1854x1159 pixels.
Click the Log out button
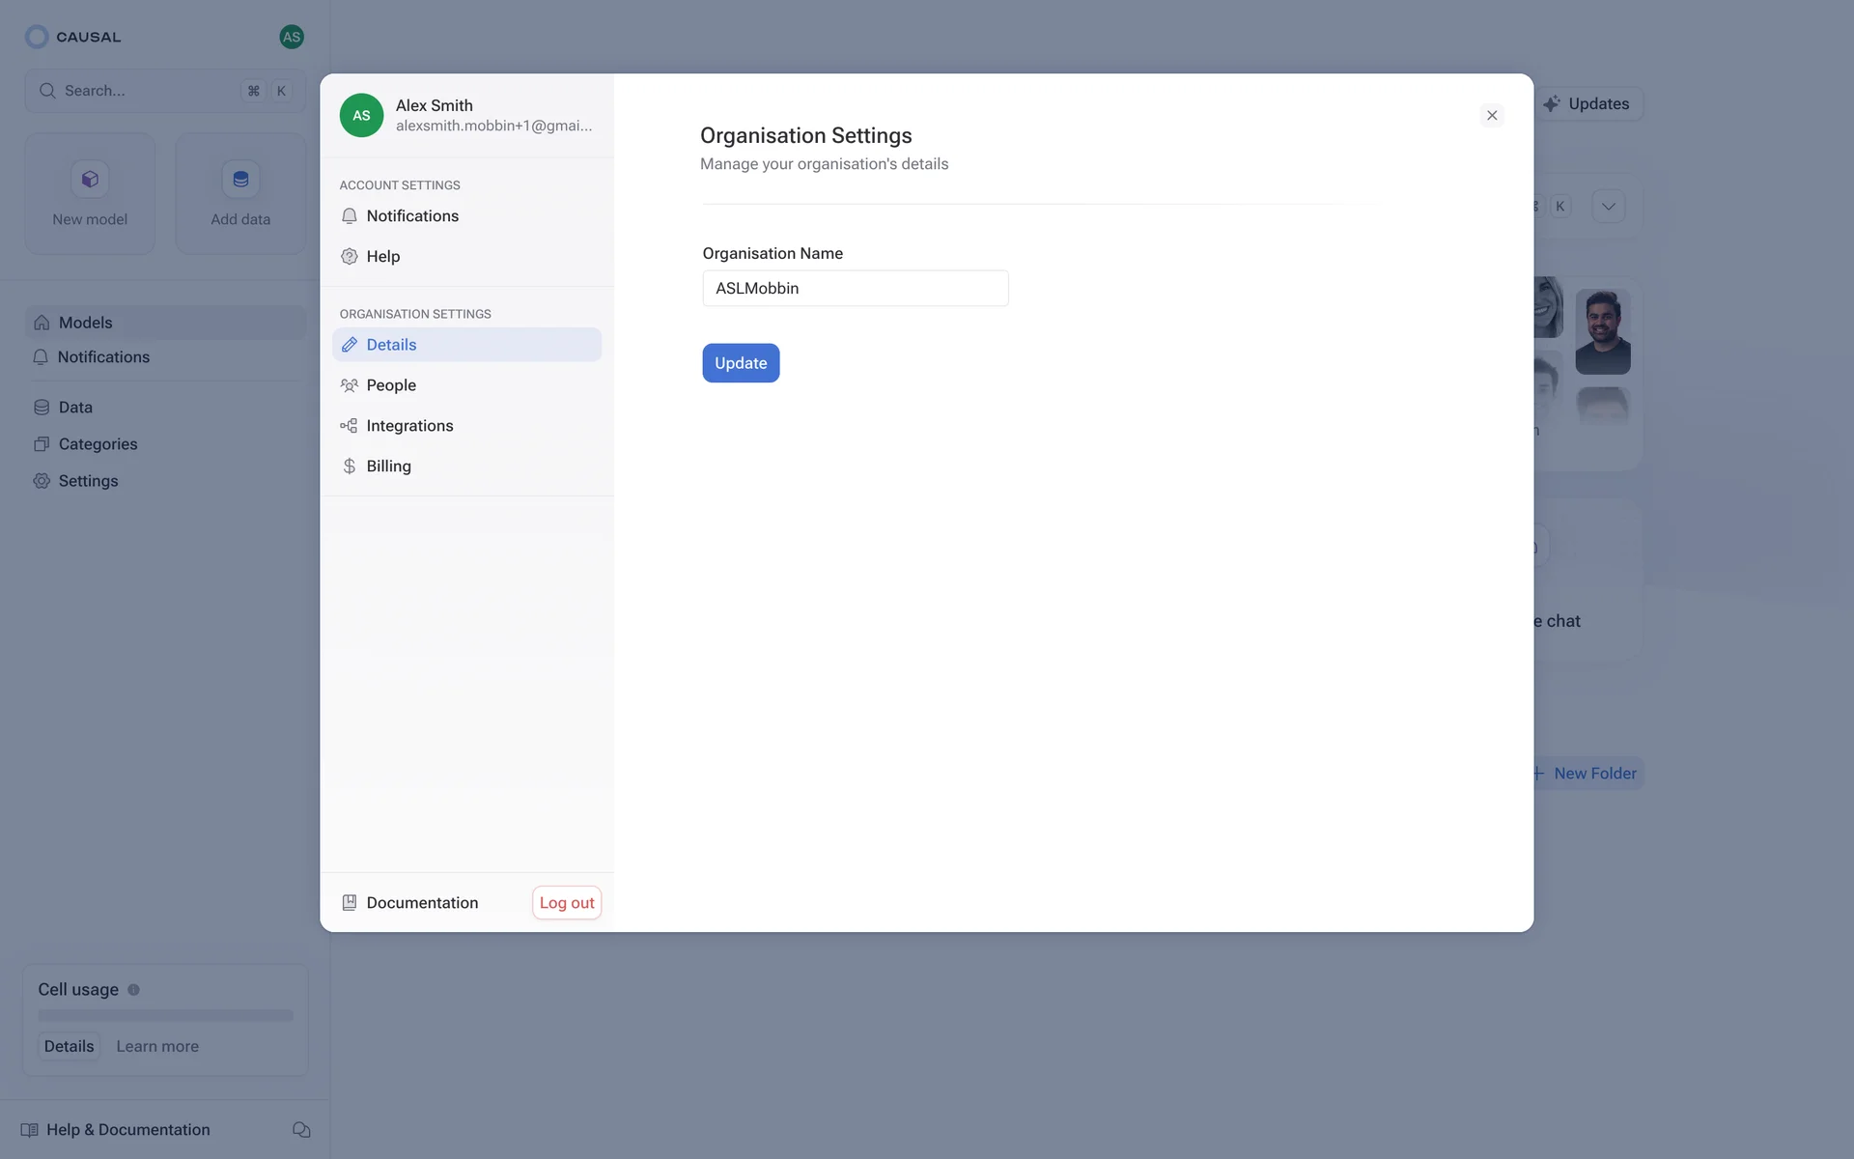tap(567, 902)
